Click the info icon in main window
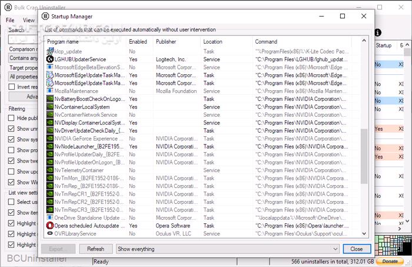This screenshot has width=412, height=267. tap(378, 32)
